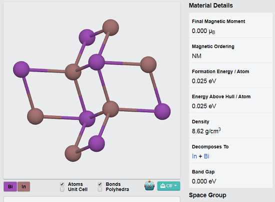Click the purple Bi element swatch
This screenshot has height=202, width=275.
10,186
